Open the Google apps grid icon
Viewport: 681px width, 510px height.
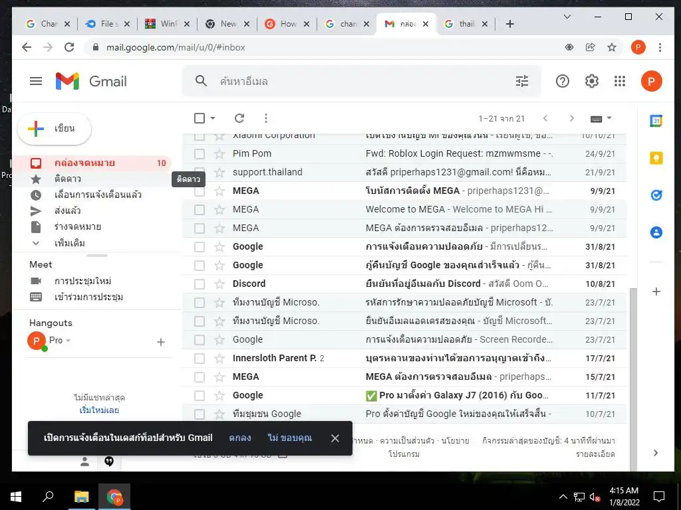pos(620,81)
